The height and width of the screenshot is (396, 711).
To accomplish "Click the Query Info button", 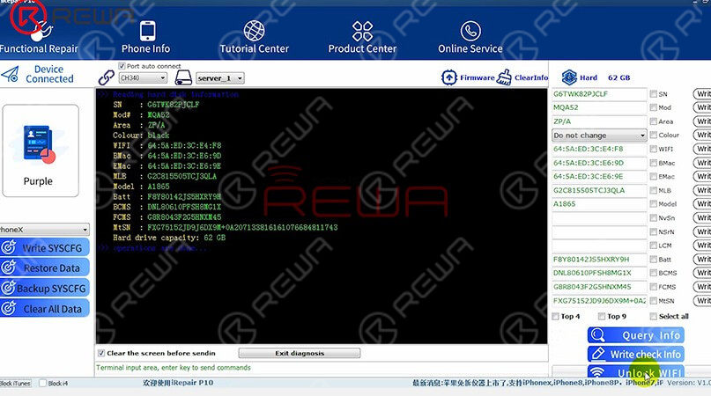I will (x=636, y=335).
